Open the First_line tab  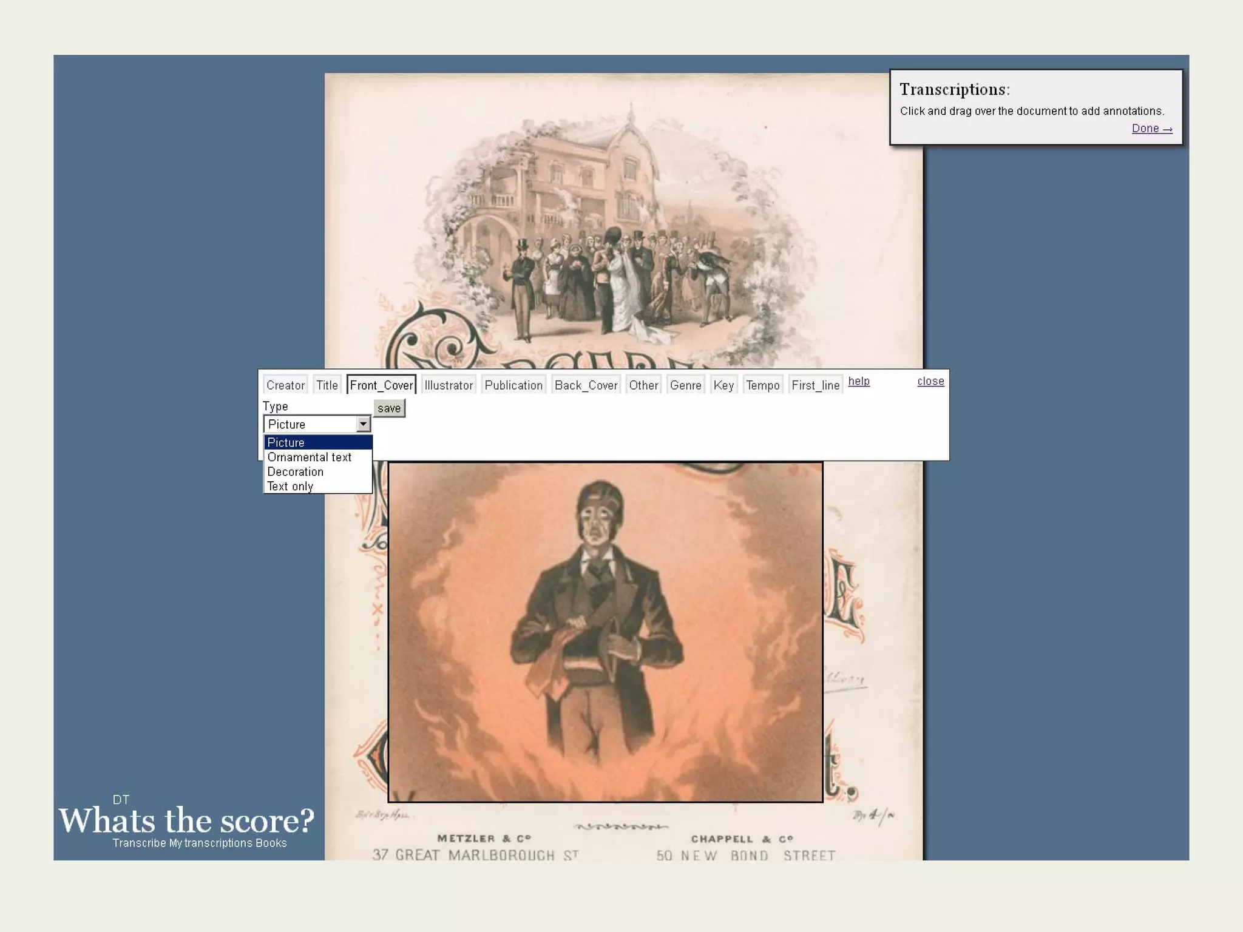tap(815, 385)
